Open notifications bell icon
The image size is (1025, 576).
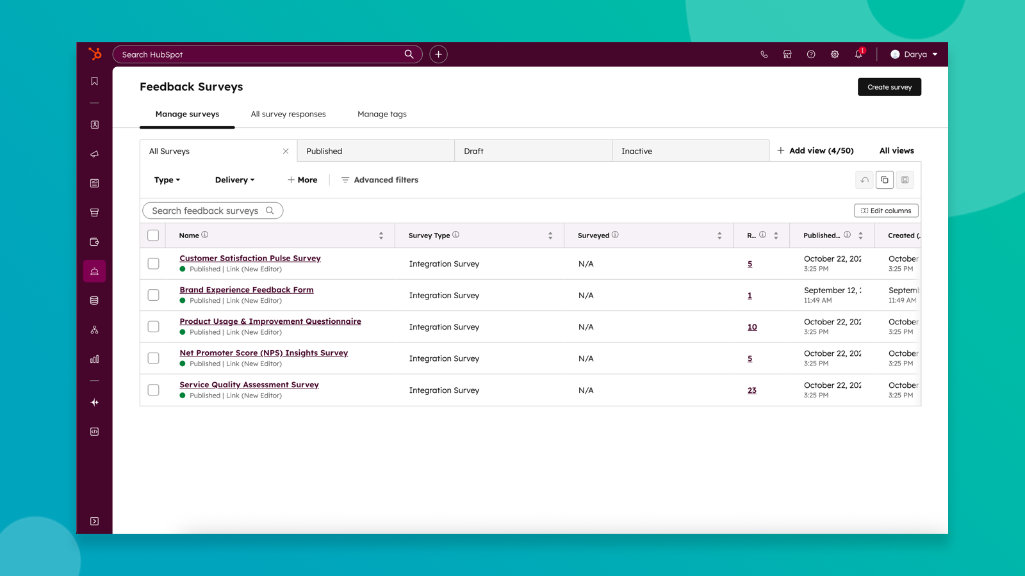pyautogui.click(x=858, y=54)
